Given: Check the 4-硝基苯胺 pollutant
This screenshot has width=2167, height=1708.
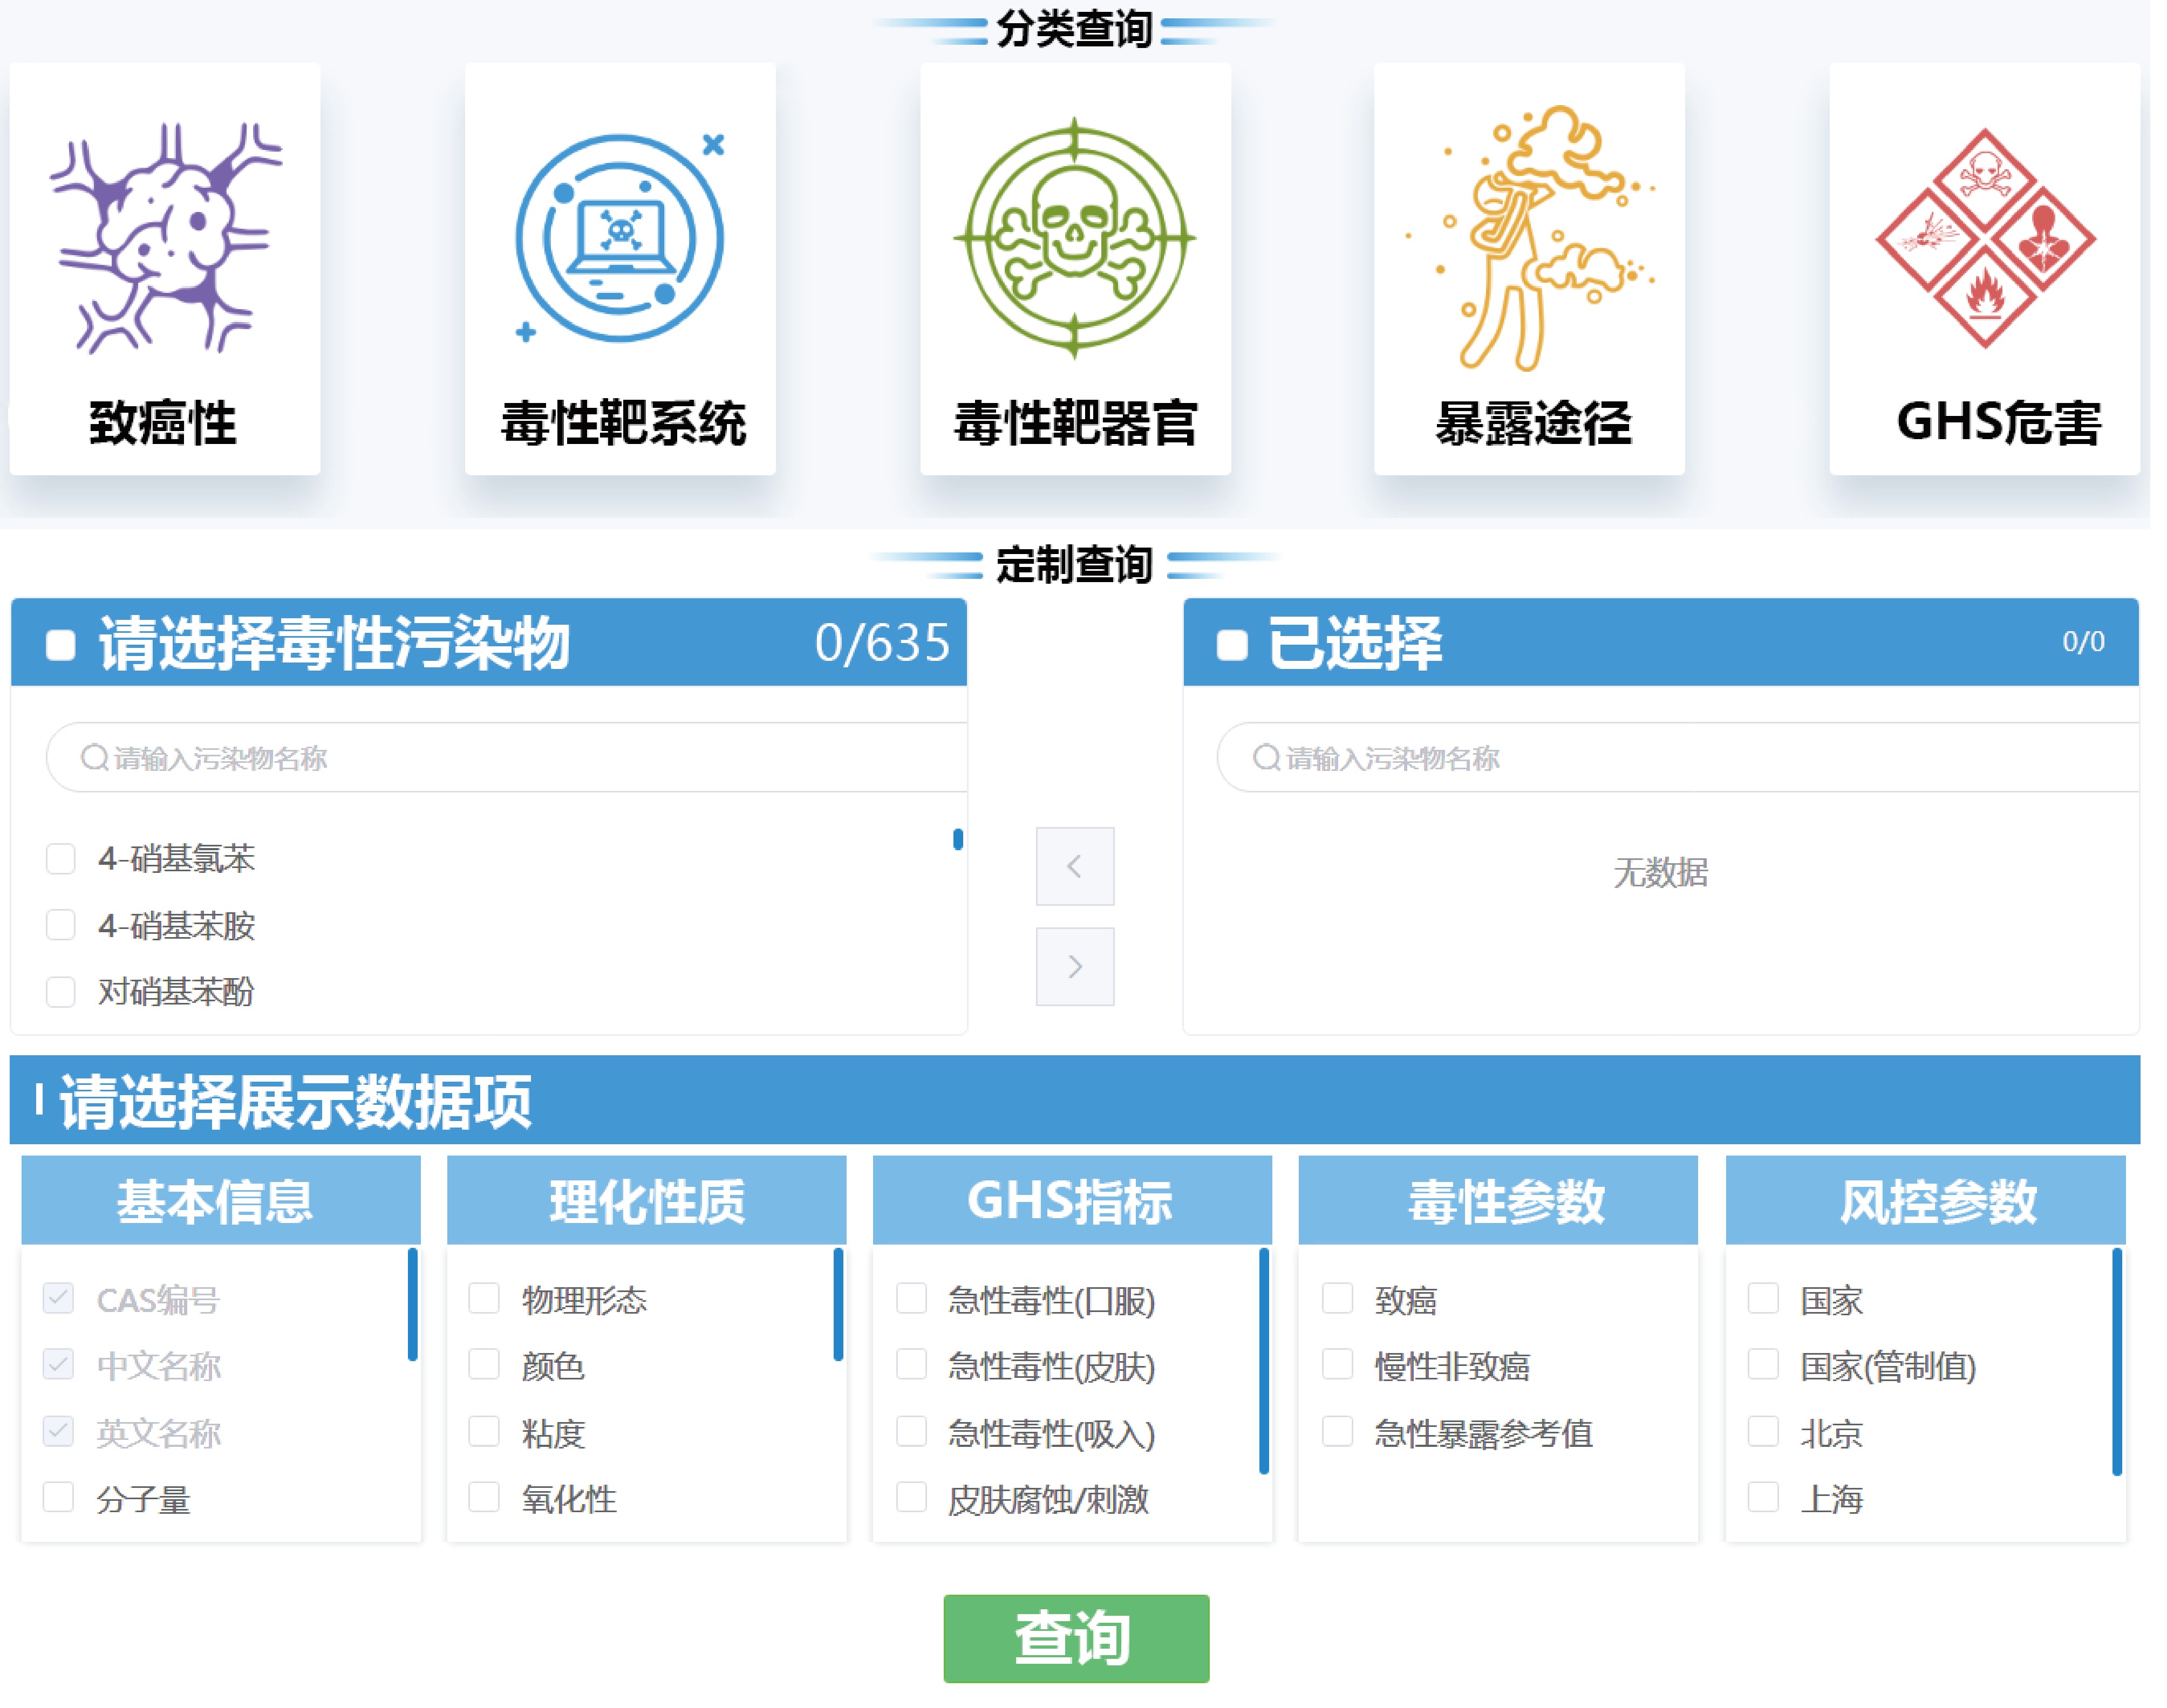Looking at the screenshot, I should coord(61,925).
